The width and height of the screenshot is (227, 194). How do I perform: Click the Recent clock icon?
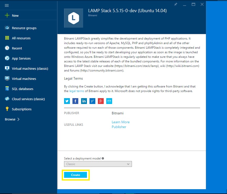[x=7, y=48]
